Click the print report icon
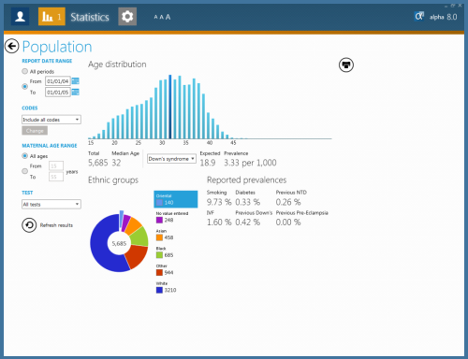468x359 pixels. (x=346, y=65)
